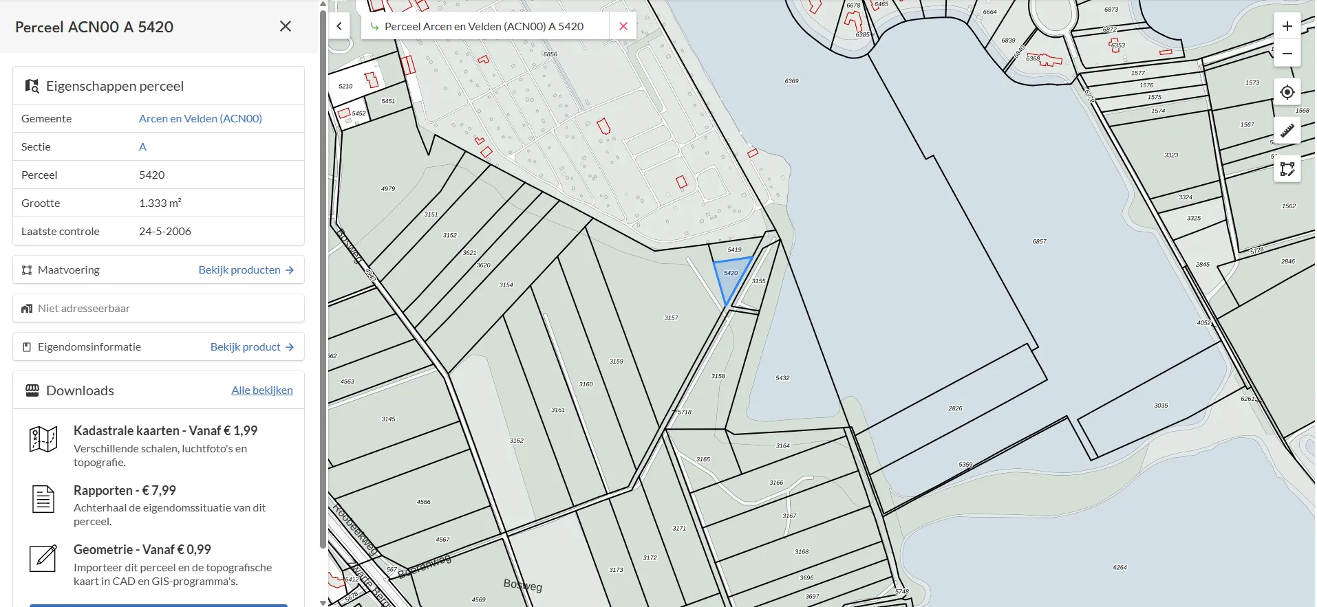
Task: Select Geometrie - Vanaf € 0,99 option
Action: [142, 549]
